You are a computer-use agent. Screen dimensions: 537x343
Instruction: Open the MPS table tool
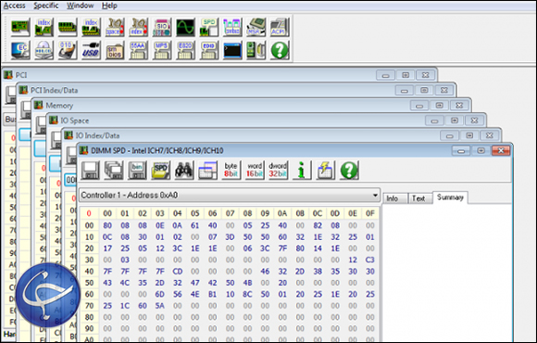162,50
